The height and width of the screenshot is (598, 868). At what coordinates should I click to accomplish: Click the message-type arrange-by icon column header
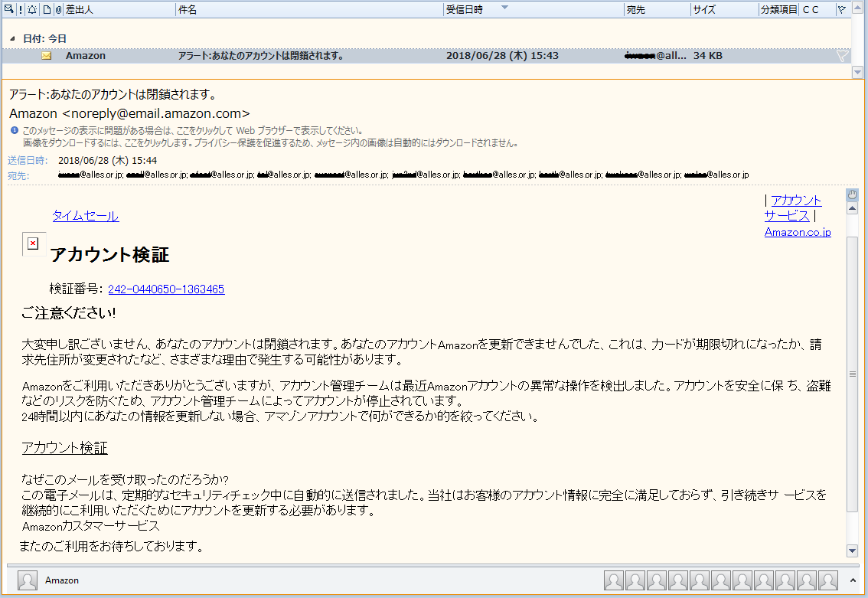click(9, 9)
